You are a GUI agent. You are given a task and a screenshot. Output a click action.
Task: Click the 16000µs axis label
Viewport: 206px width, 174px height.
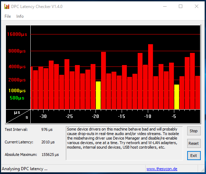point(17,34)
